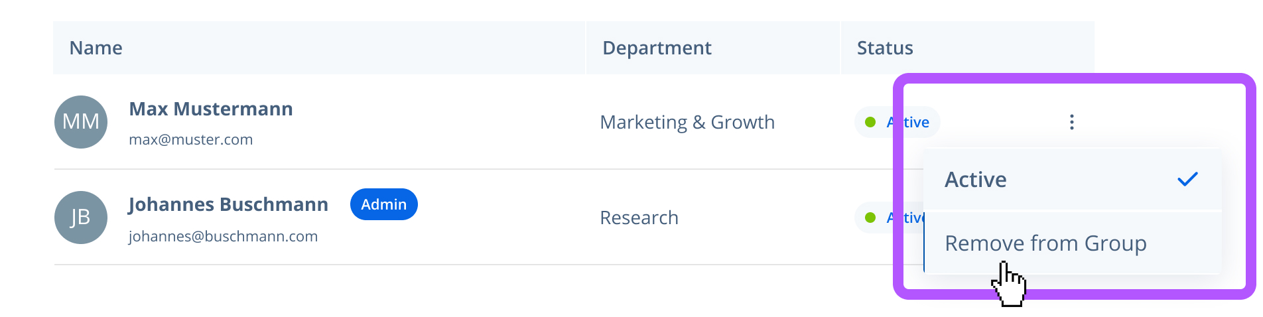The height and width of the screenshot is (317, 1263).
Task: Sort by the Department column header
Action: pyautogui.click(x=657, y=48)
